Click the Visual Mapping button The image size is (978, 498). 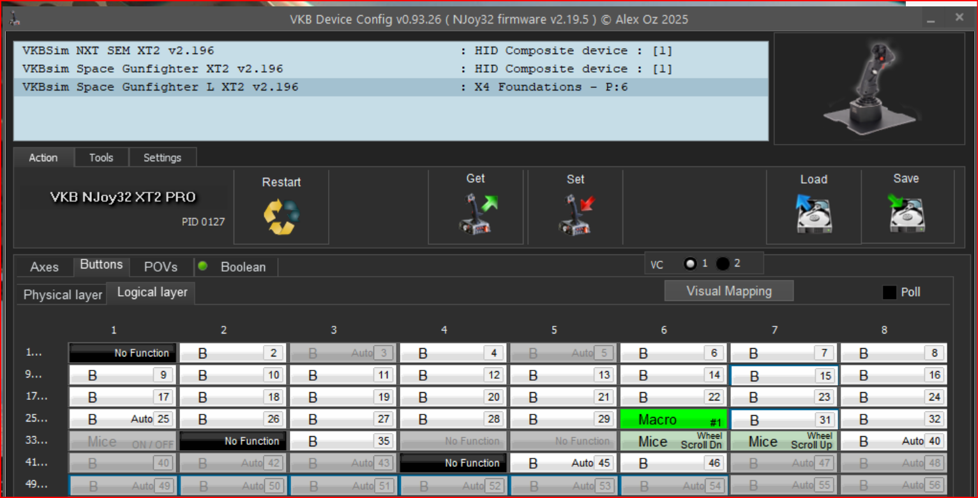729,291
